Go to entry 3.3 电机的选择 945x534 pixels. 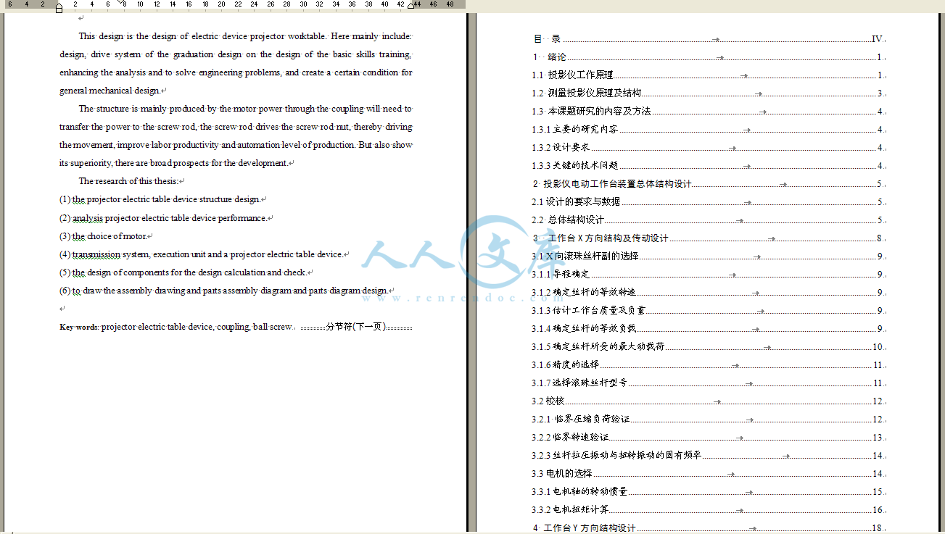point(709,474)
